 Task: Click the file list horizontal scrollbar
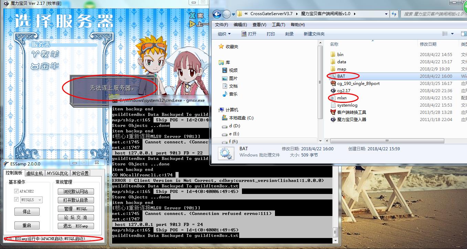[385, 141]
